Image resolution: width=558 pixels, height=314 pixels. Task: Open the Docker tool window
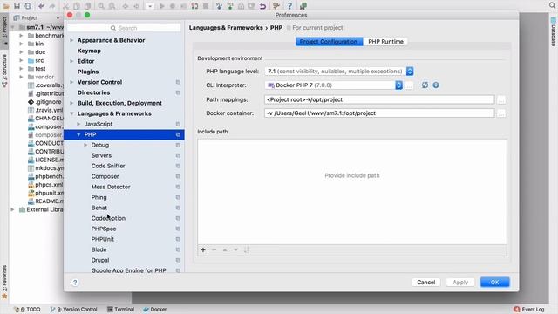click(155, 309)
